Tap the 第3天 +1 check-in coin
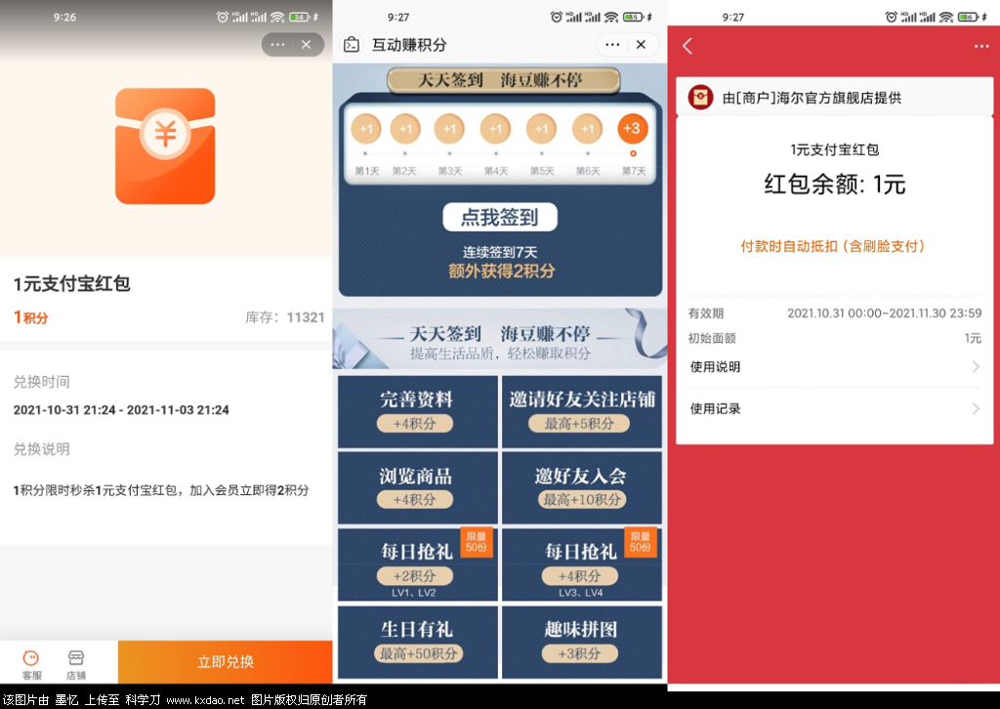The width and height of the screenshot is (1000, 709). 449,129
